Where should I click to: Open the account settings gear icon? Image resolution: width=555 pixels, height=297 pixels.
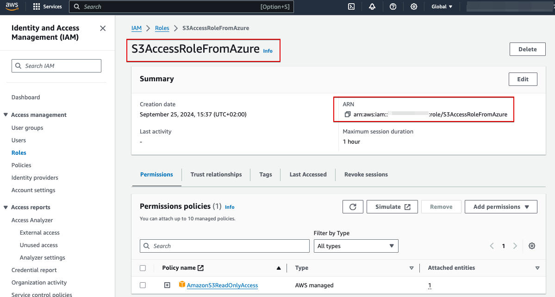[x=414, y=6]
